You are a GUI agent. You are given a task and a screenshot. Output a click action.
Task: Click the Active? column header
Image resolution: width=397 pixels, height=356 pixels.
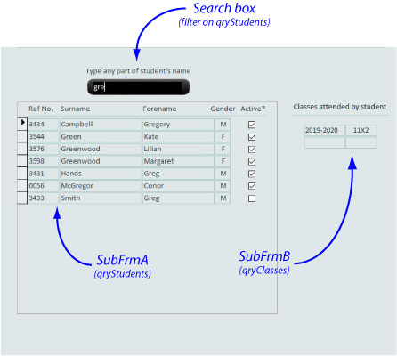[x=253, y=109]
